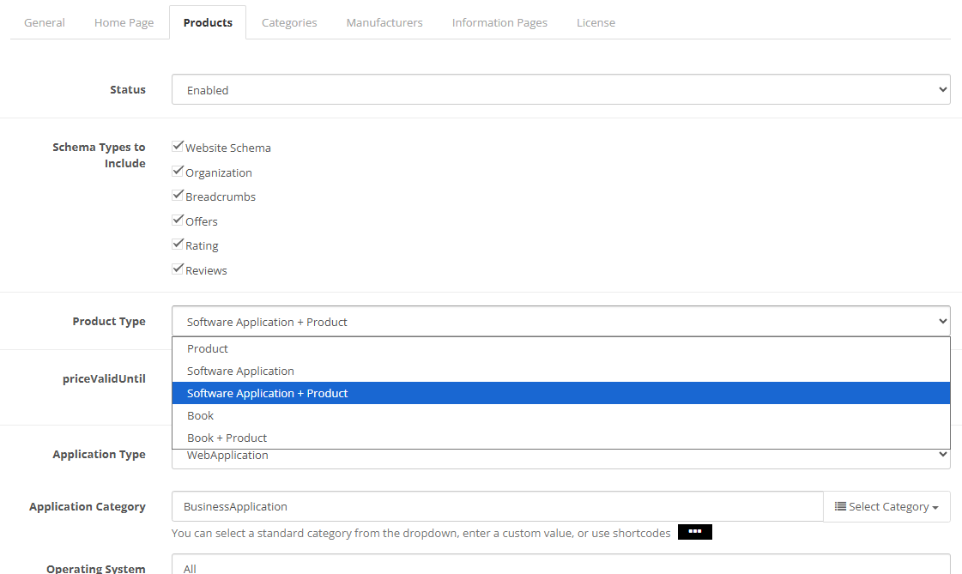Open the License tab
The image size is (962, 574).
(x=596, y=22)
